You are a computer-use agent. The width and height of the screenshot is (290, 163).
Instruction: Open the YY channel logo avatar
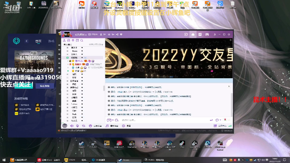pyautogui.click(x=67, y=34)
